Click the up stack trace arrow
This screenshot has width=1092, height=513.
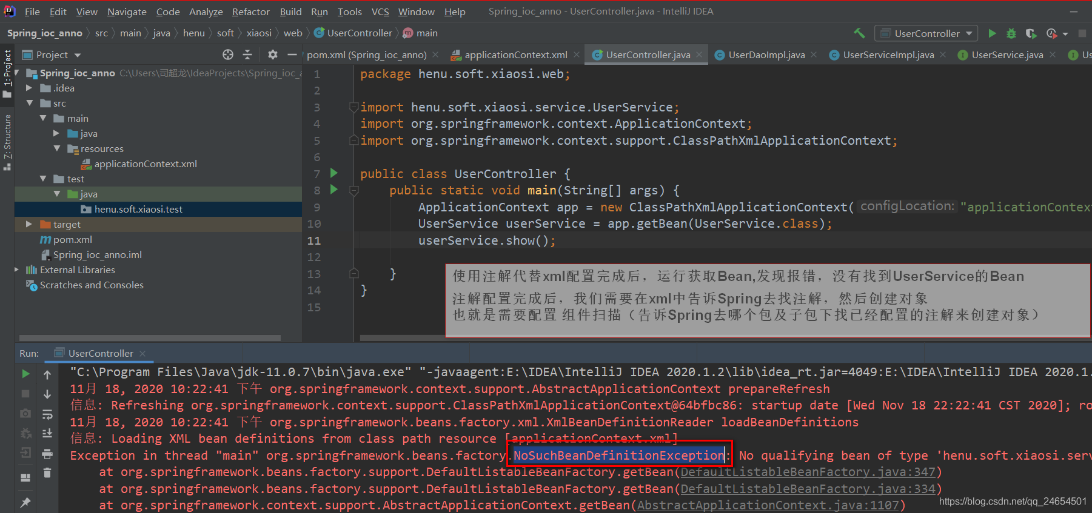pyautogui.click(x=47, y=375)
